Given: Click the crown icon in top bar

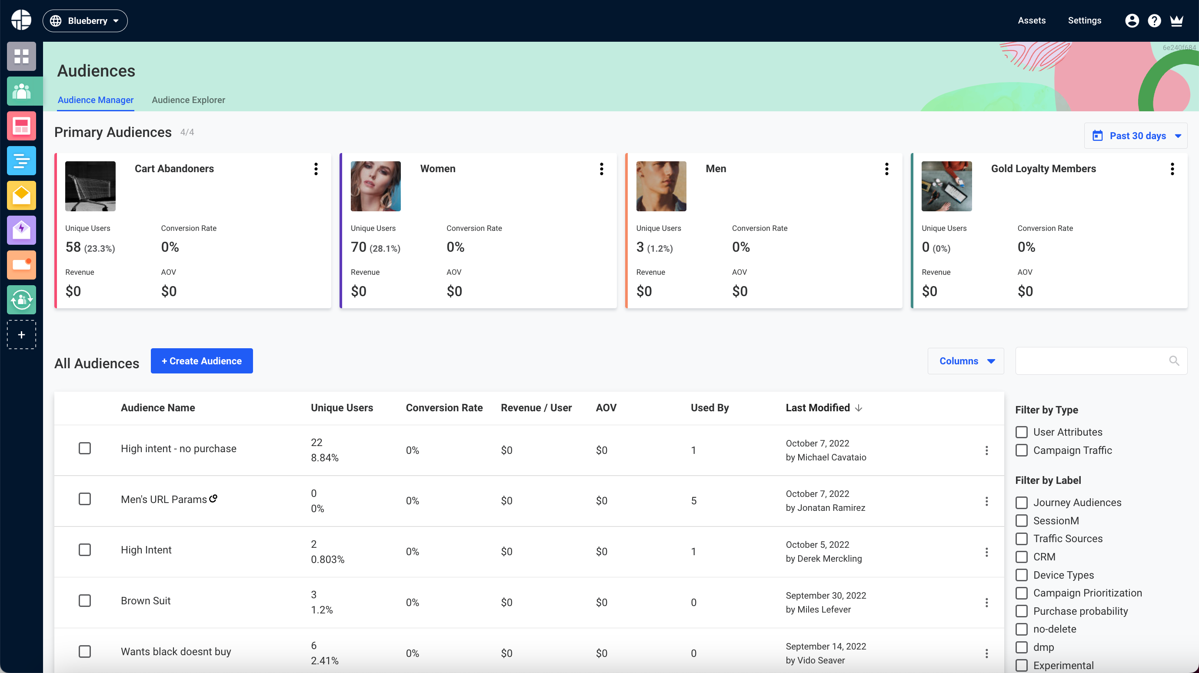Looking at the screenshot, I should [1177, 20].
